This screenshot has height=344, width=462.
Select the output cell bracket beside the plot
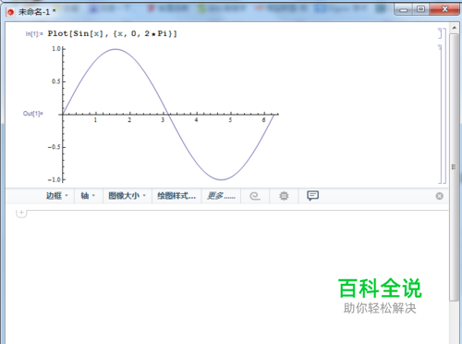(x=440, y=114)
